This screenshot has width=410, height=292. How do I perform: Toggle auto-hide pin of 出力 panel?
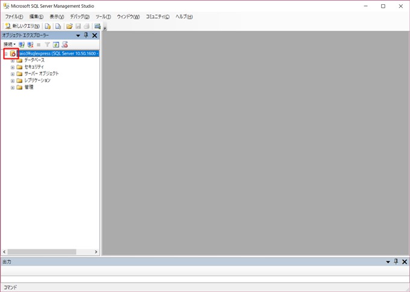pos(396,262)
